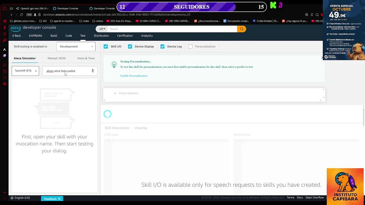Uncheck the Skill I/O checkbox
Viewport: 365px width, 205px height.
coord(106,46)
